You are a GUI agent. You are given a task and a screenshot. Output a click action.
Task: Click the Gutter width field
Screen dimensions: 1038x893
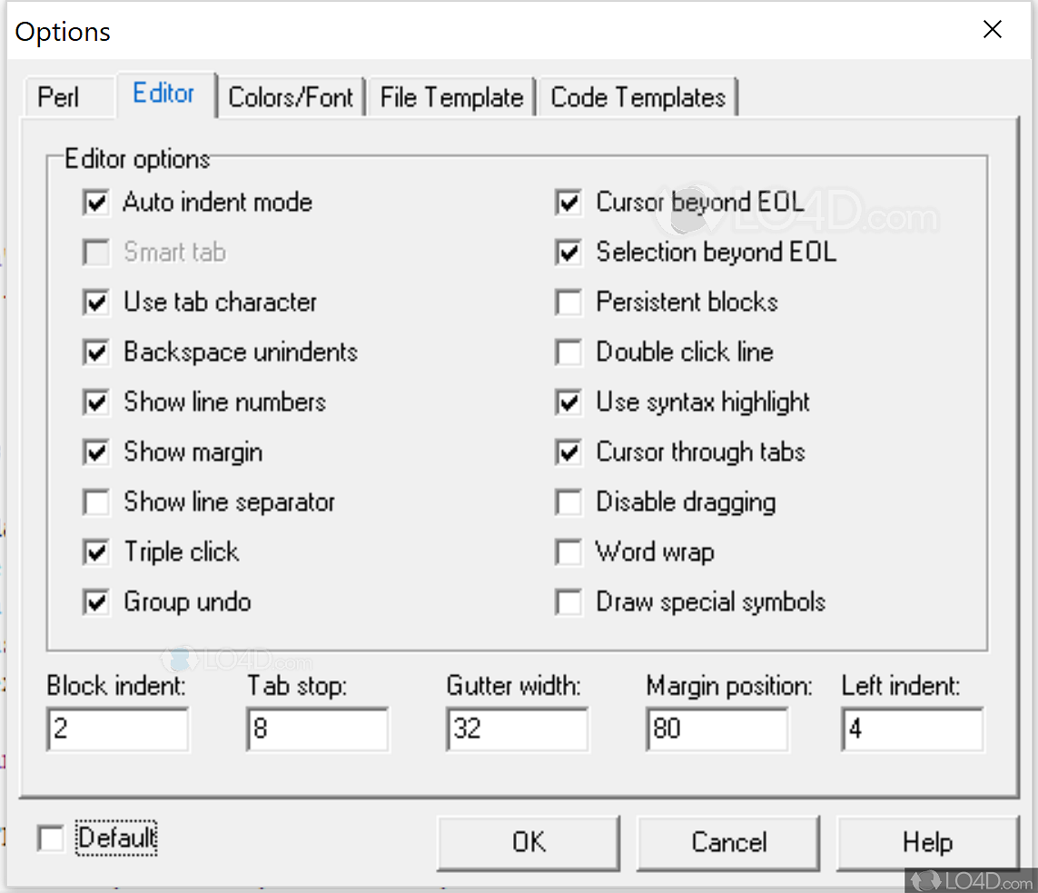tap(517, 729)
